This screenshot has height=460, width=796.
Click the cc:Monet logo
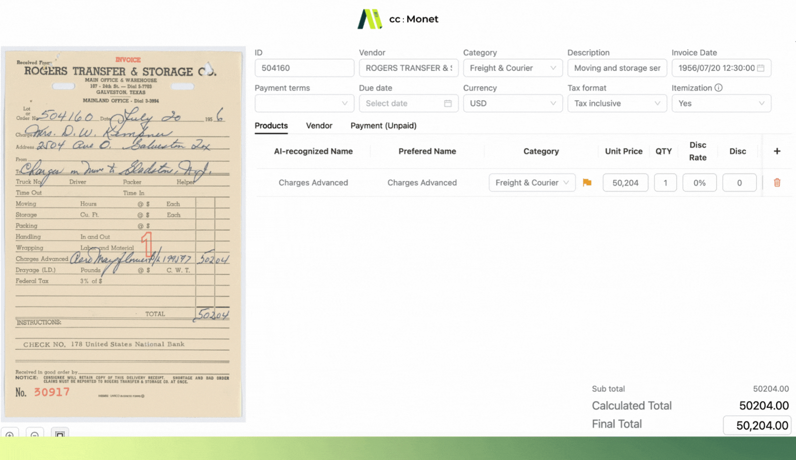click(x=398, y=19)
